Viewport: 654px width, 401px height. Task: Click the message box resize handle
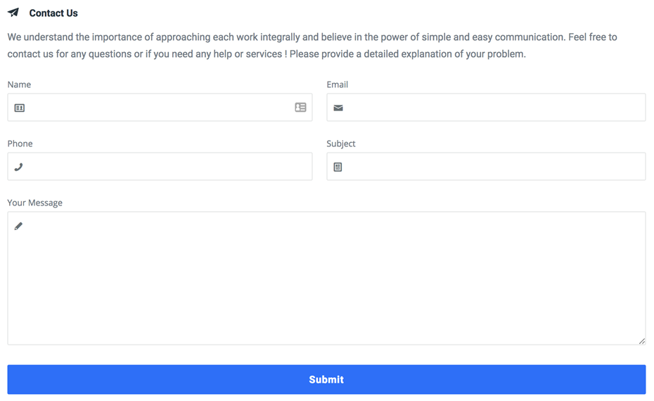coord(641,341)
